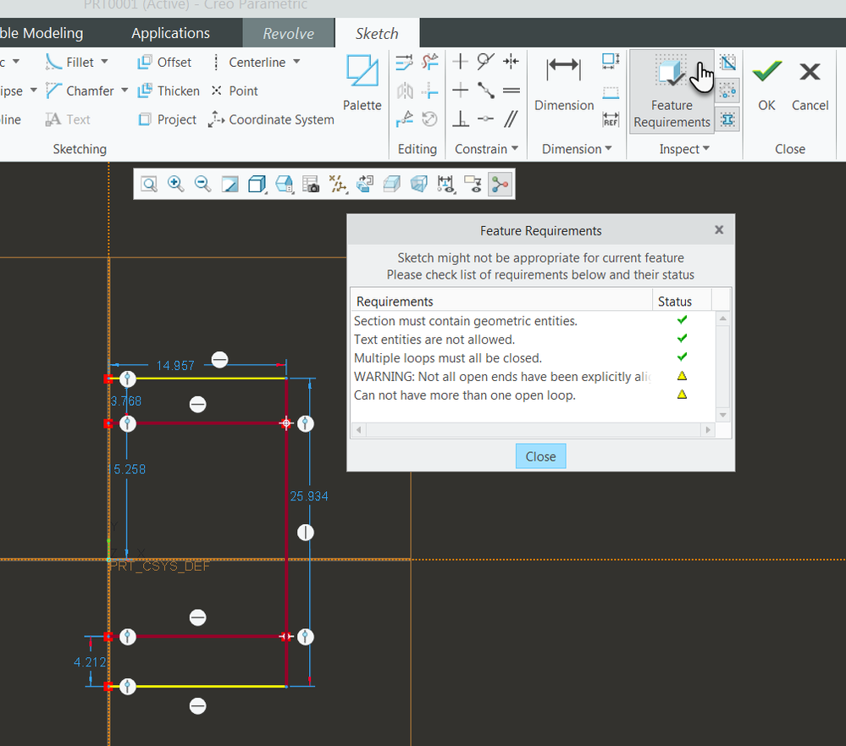
Task: Click the green OK checkmark
Action: pos(766,84)
